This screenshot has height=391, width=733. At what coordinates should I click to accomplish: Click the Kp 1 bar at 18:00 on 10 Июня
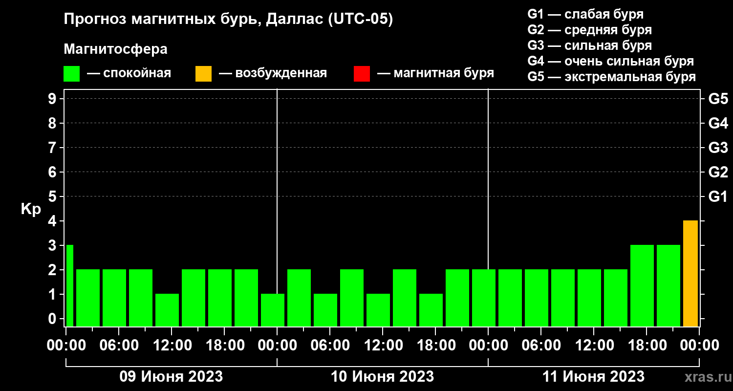(x=431, y=310)
